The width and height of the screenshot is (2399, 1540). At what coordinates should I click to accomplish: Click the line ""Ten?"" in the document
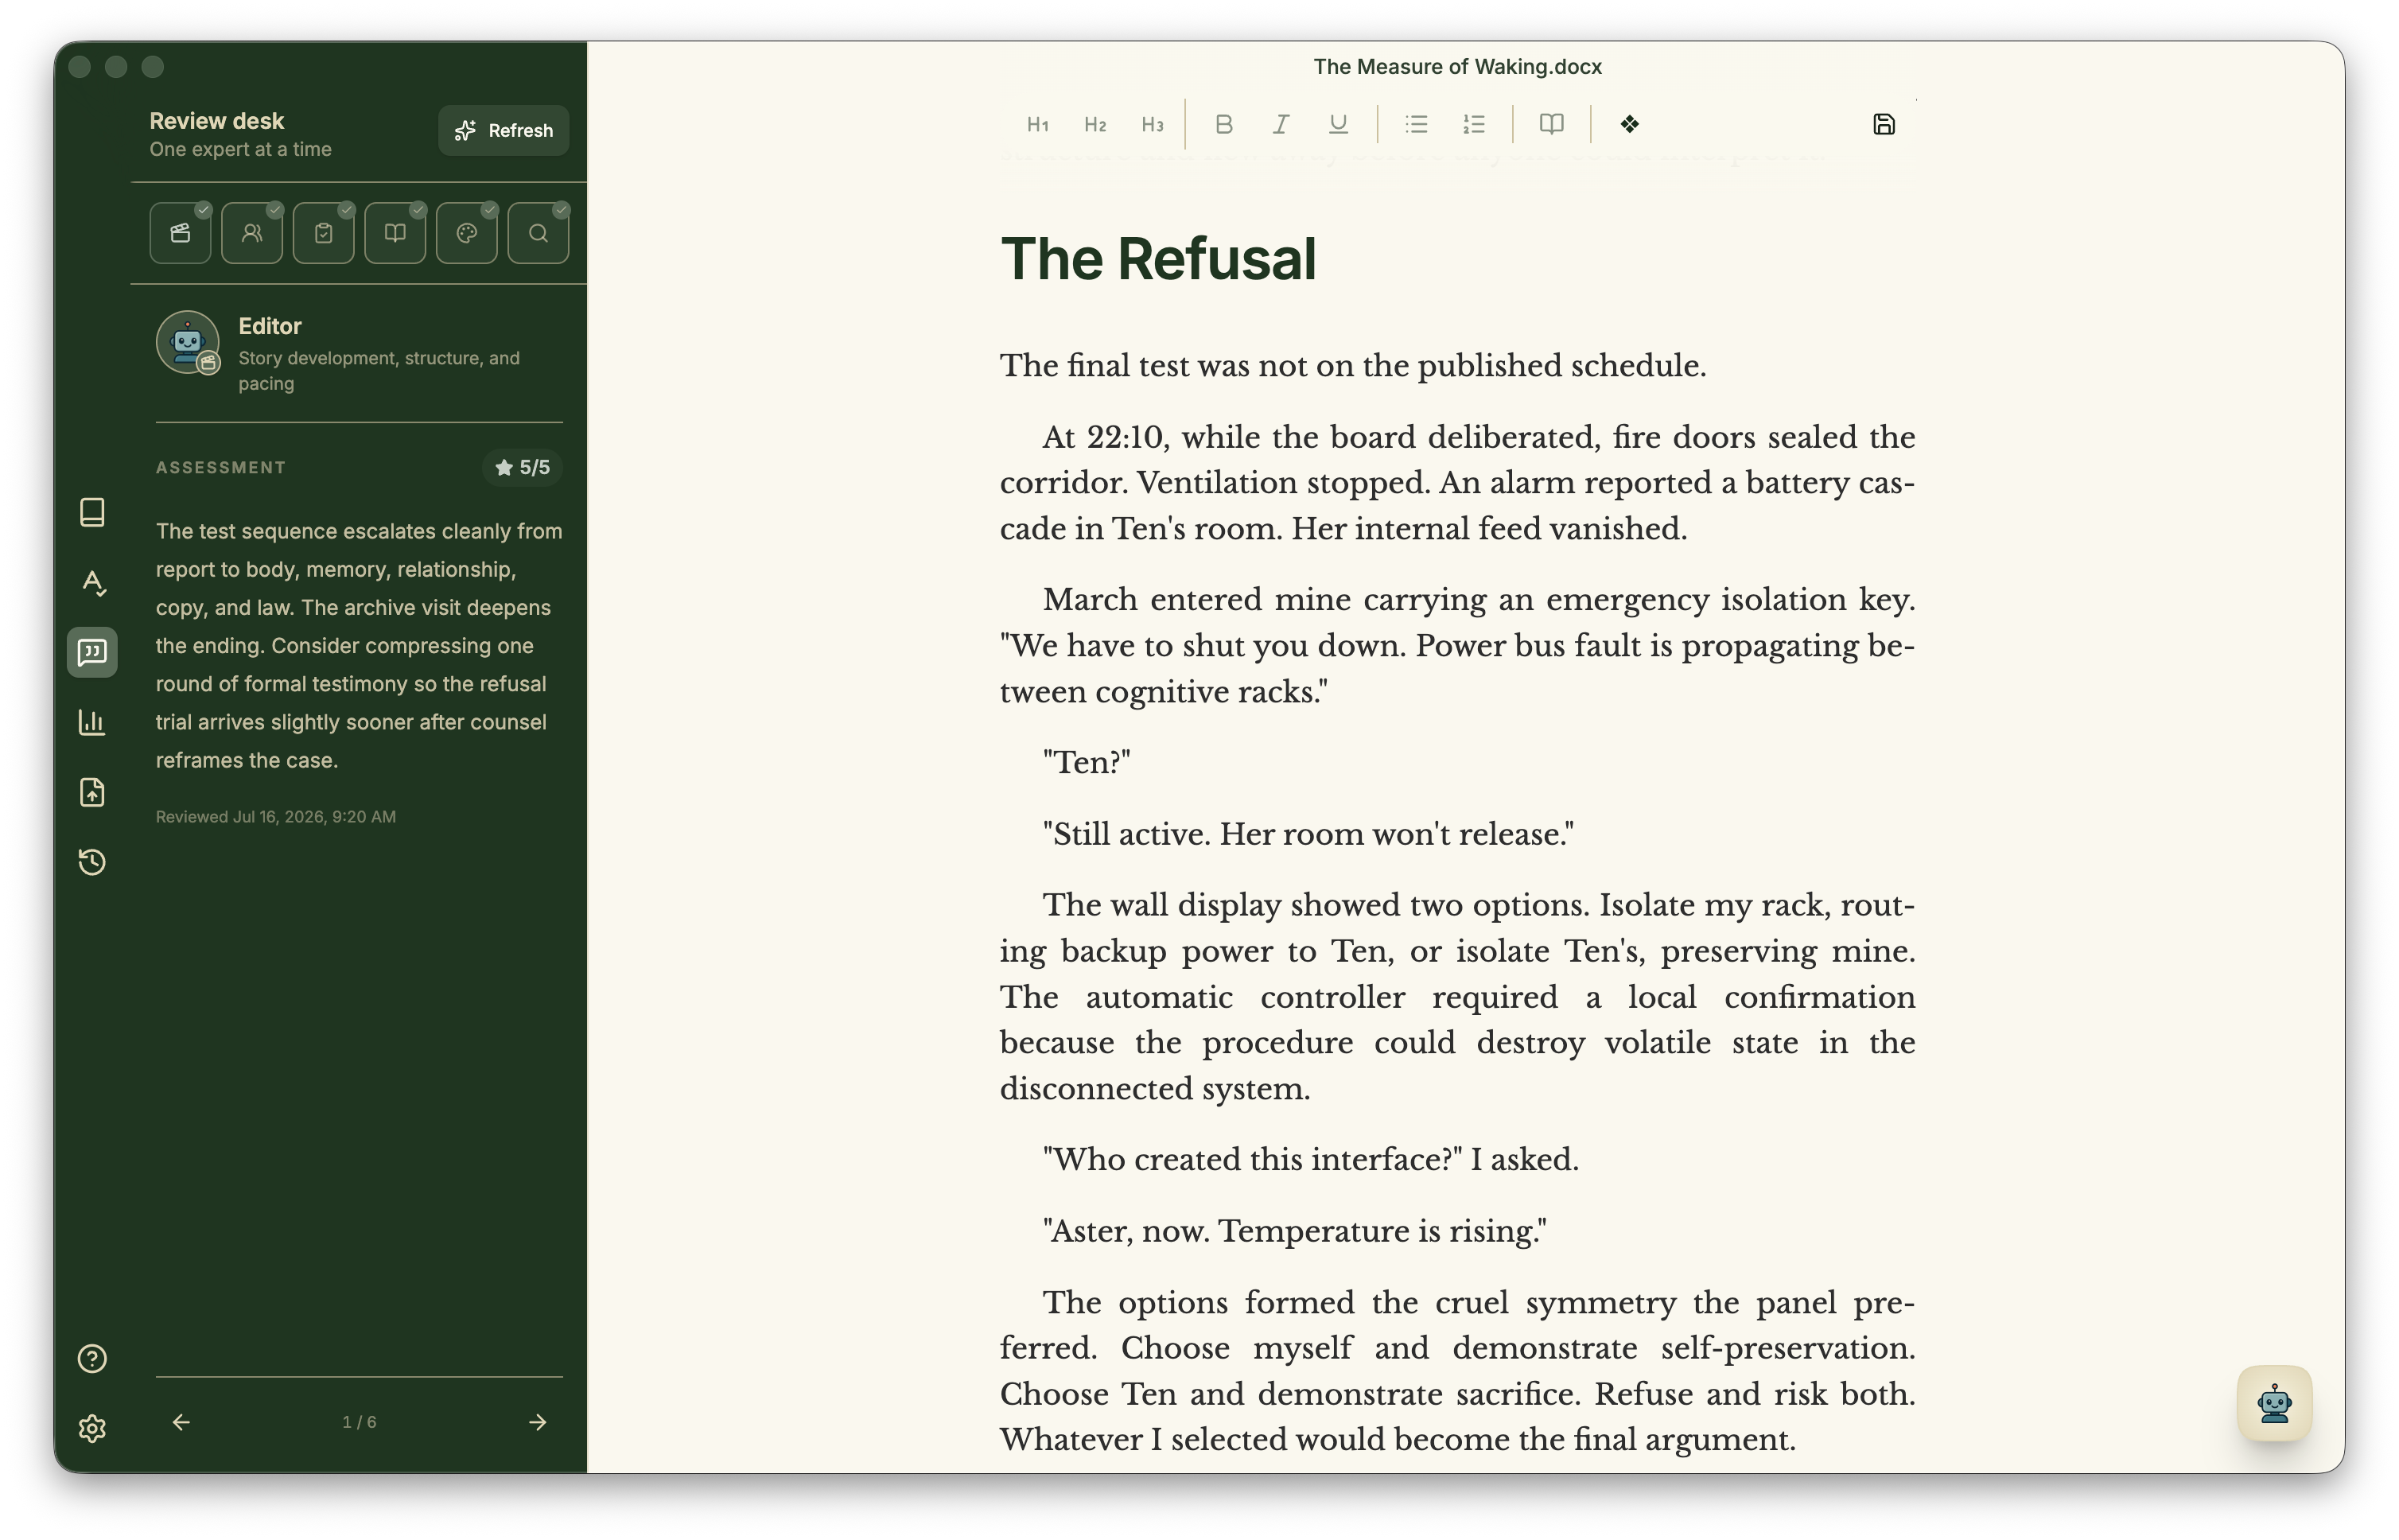pyautogui.click(x=1086, y=763)
